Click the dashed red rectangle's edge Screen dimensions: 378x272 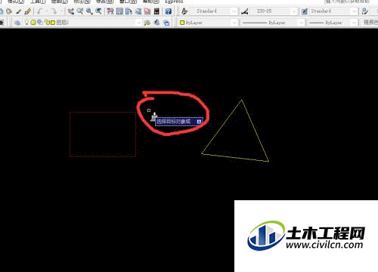pyautogui.click(x=103, y=113)
